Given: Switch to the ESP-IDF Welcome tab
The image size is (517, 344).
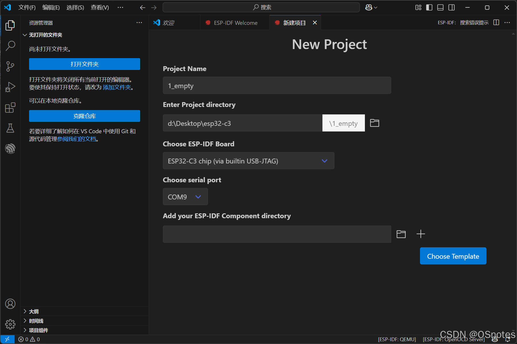Looking at the screenshot, I should pyautogui.click(x=235, y=23).
